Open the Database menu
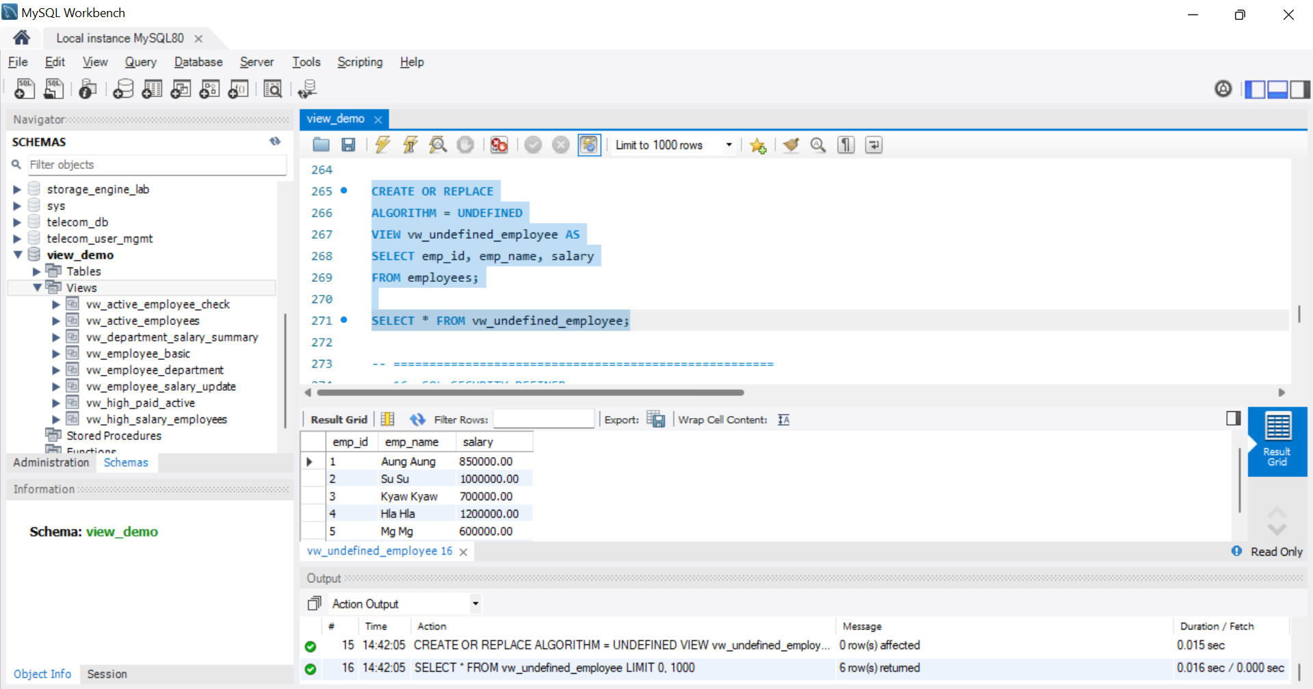Image resolution: width=1313 pixels, height=689 pixels. [x=198, y=62]
